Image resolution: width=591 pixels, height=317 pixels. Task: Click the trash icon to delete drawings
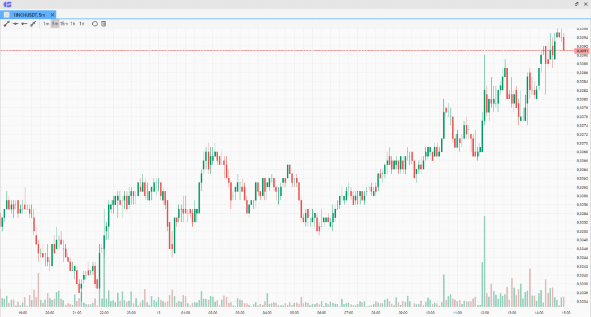104,24
